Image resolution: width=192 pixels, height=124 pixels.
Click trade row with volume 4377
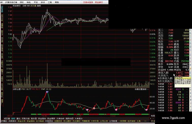[x=173, y=89]
